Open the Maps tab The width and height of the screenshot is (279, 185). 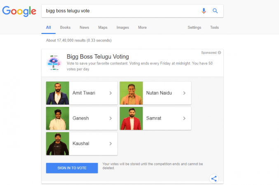(x=103, y=28)
